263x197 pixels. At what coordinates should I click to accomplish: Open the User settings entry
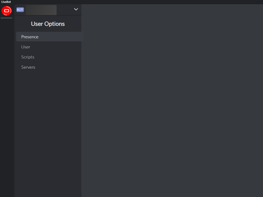[x=25, y=47]
